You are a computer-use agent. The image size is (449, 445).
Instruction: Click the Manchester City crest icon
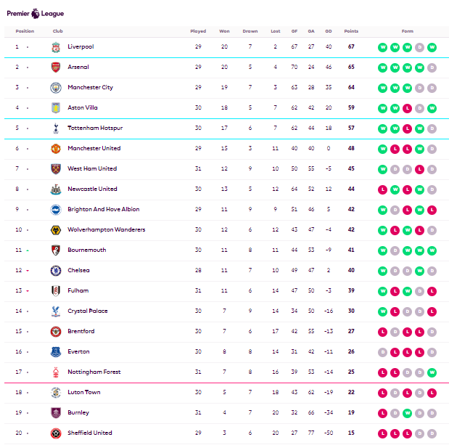(56, 88)
